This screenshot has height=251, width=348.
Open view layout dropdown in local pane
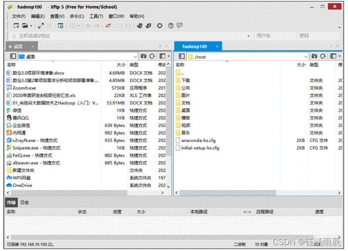tap(169, 56)
